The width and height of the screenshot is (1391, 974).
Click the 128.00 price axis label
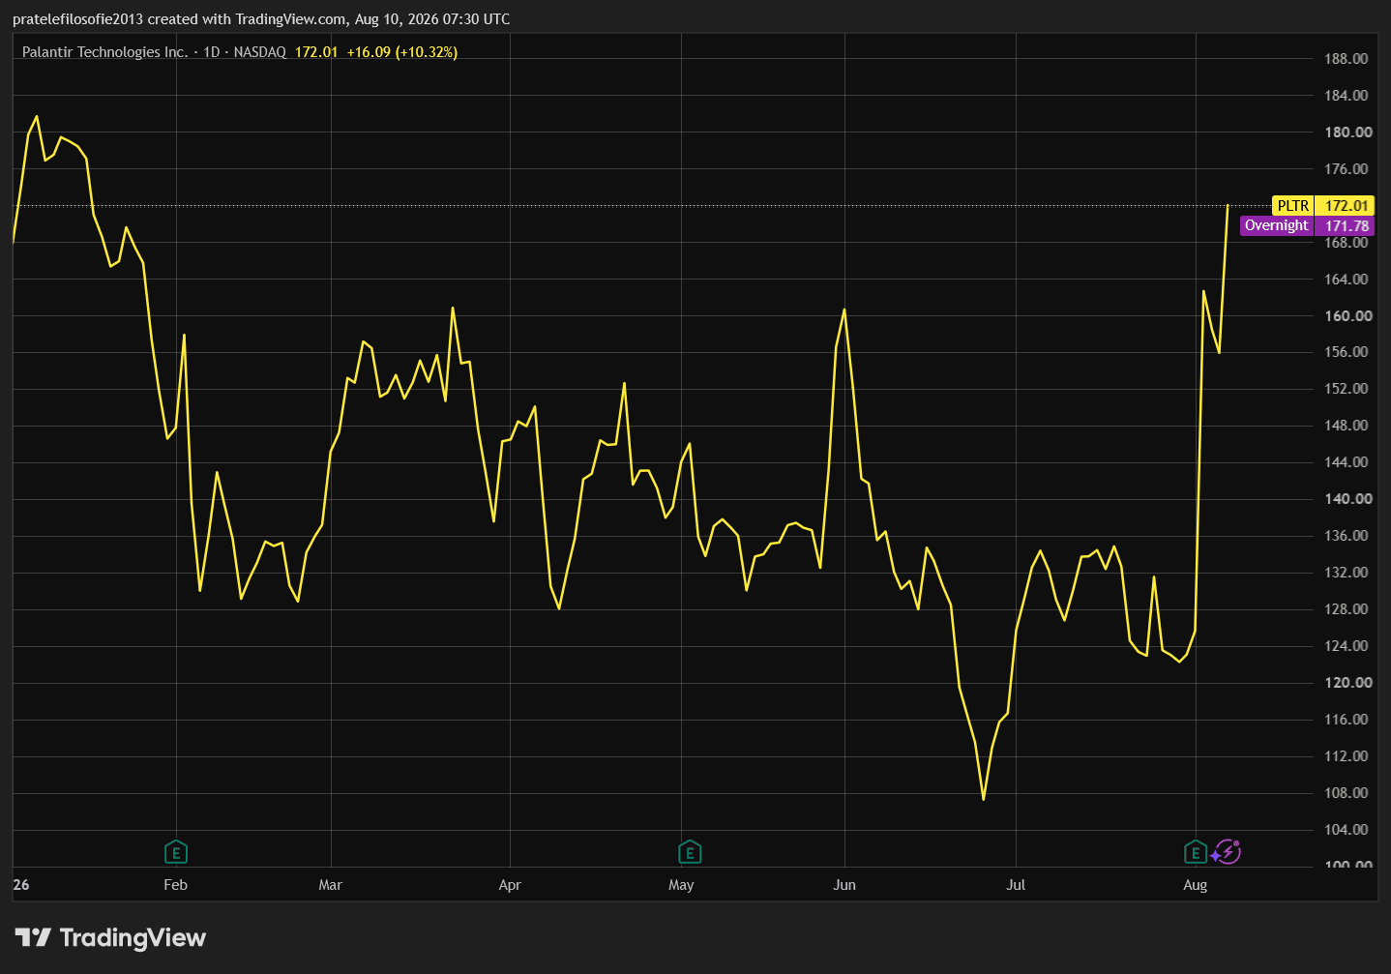(x=1347, y=609)
